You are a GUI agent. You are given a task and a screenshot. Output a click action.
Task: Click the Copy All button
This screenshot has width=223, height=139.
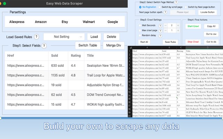coord(211,26)
